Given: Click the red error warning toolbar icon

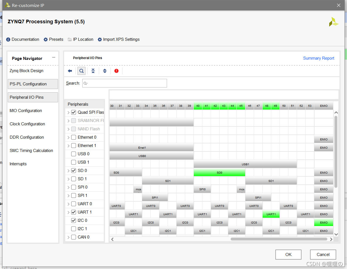Looking at the screenshot, I should point(116,71).
